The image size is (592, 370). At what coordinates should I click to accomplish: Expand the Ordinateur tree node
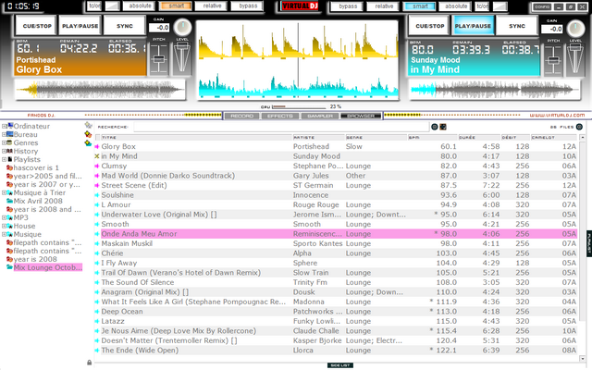click(4, 126)
